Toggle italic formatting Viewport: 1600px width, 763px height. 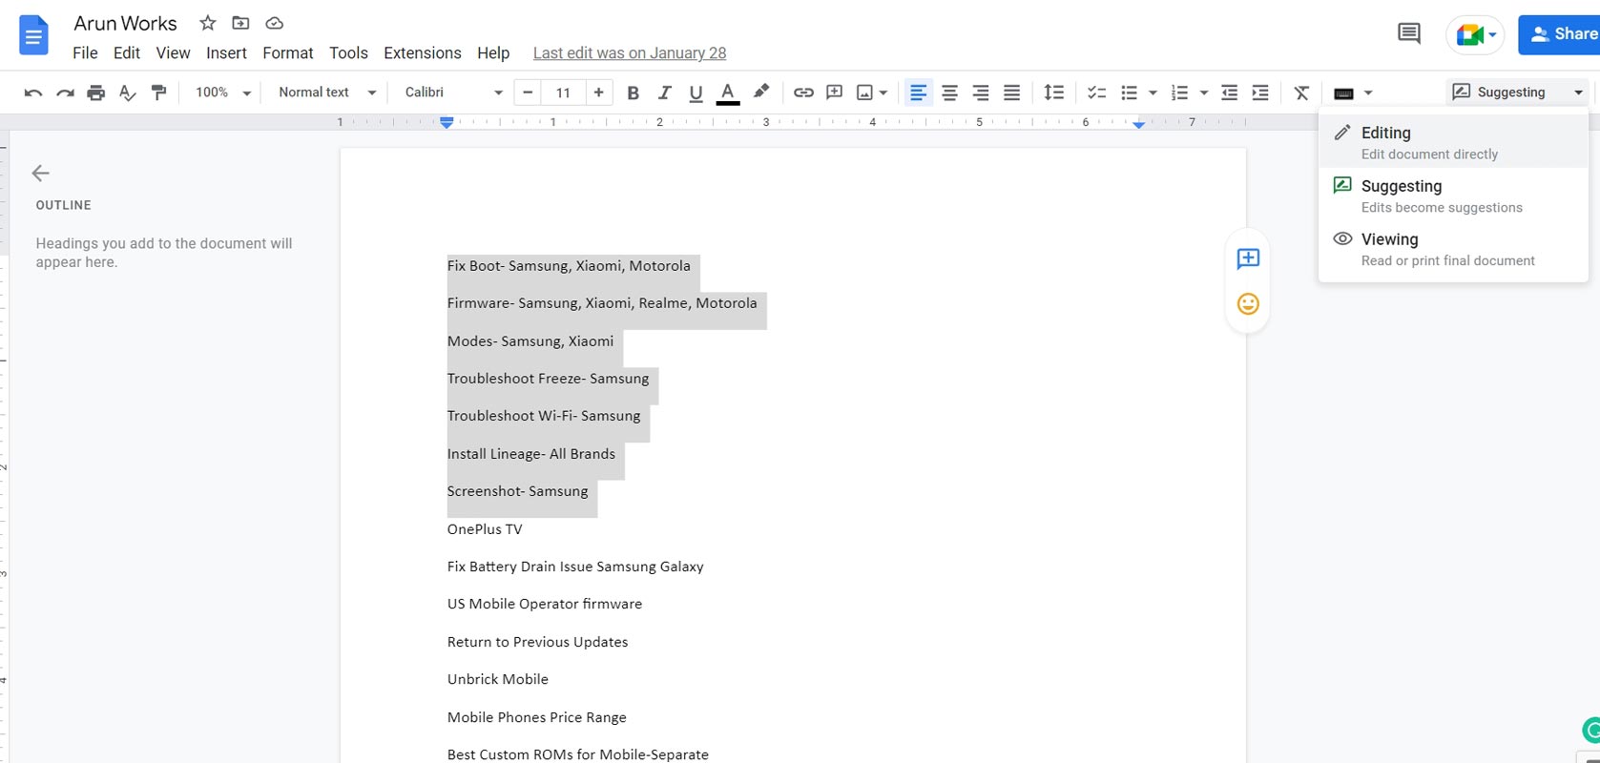[x=665, y=93]
